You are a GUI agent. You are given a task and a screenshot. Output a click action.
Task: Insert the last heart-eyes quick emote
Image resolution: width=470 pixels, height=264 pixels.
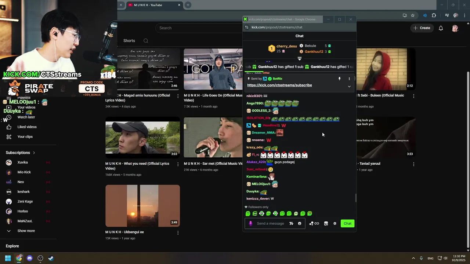(x=310, y=213)
